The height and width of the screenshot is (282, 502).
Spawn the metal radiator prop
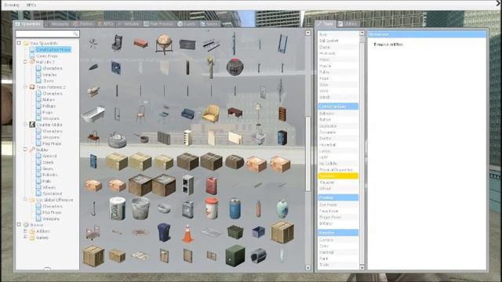(x=164, y=138)
